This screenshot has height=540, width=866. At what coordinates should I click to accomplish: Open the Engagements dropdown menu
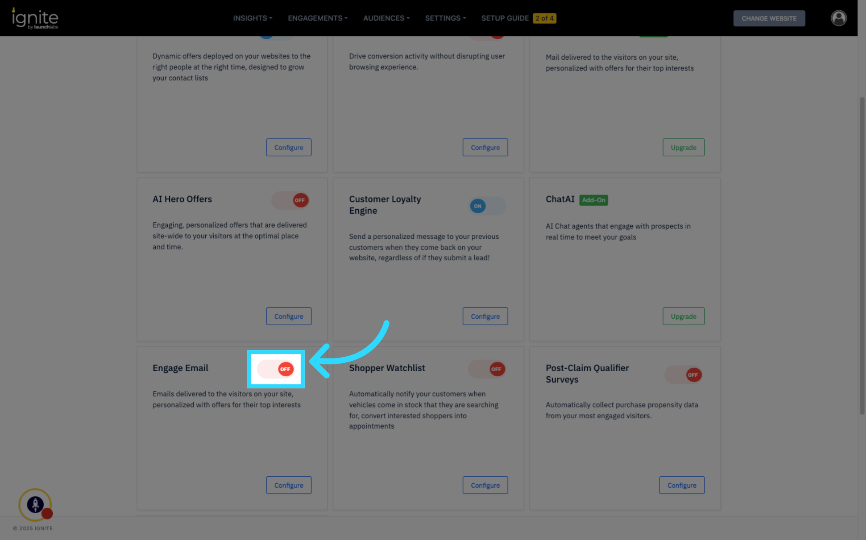coord(318,18)
